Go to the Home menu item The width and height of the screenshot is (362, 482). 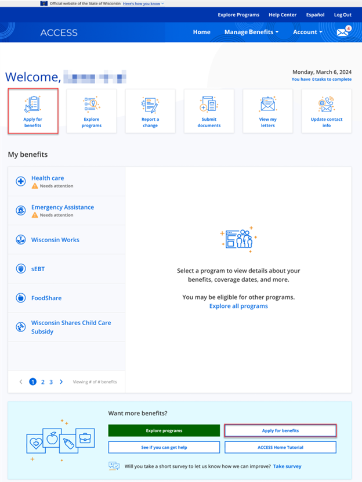201,32
